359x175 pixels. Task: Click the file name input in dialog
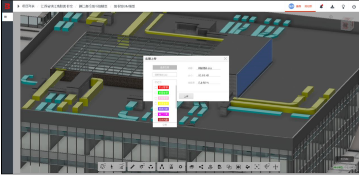click(x=165, y=75)
